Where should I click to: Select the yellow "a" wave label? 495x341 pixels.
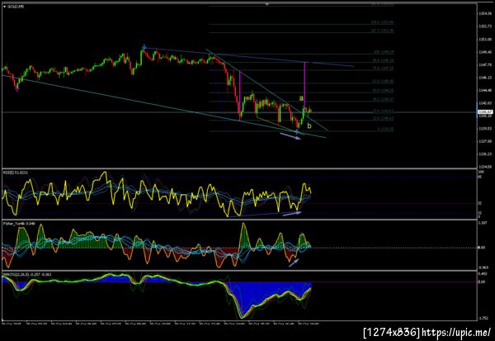[301, 98]
